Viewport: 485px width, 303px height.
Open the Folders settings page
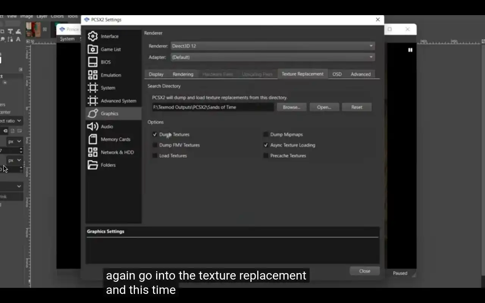tap(113, 165)
